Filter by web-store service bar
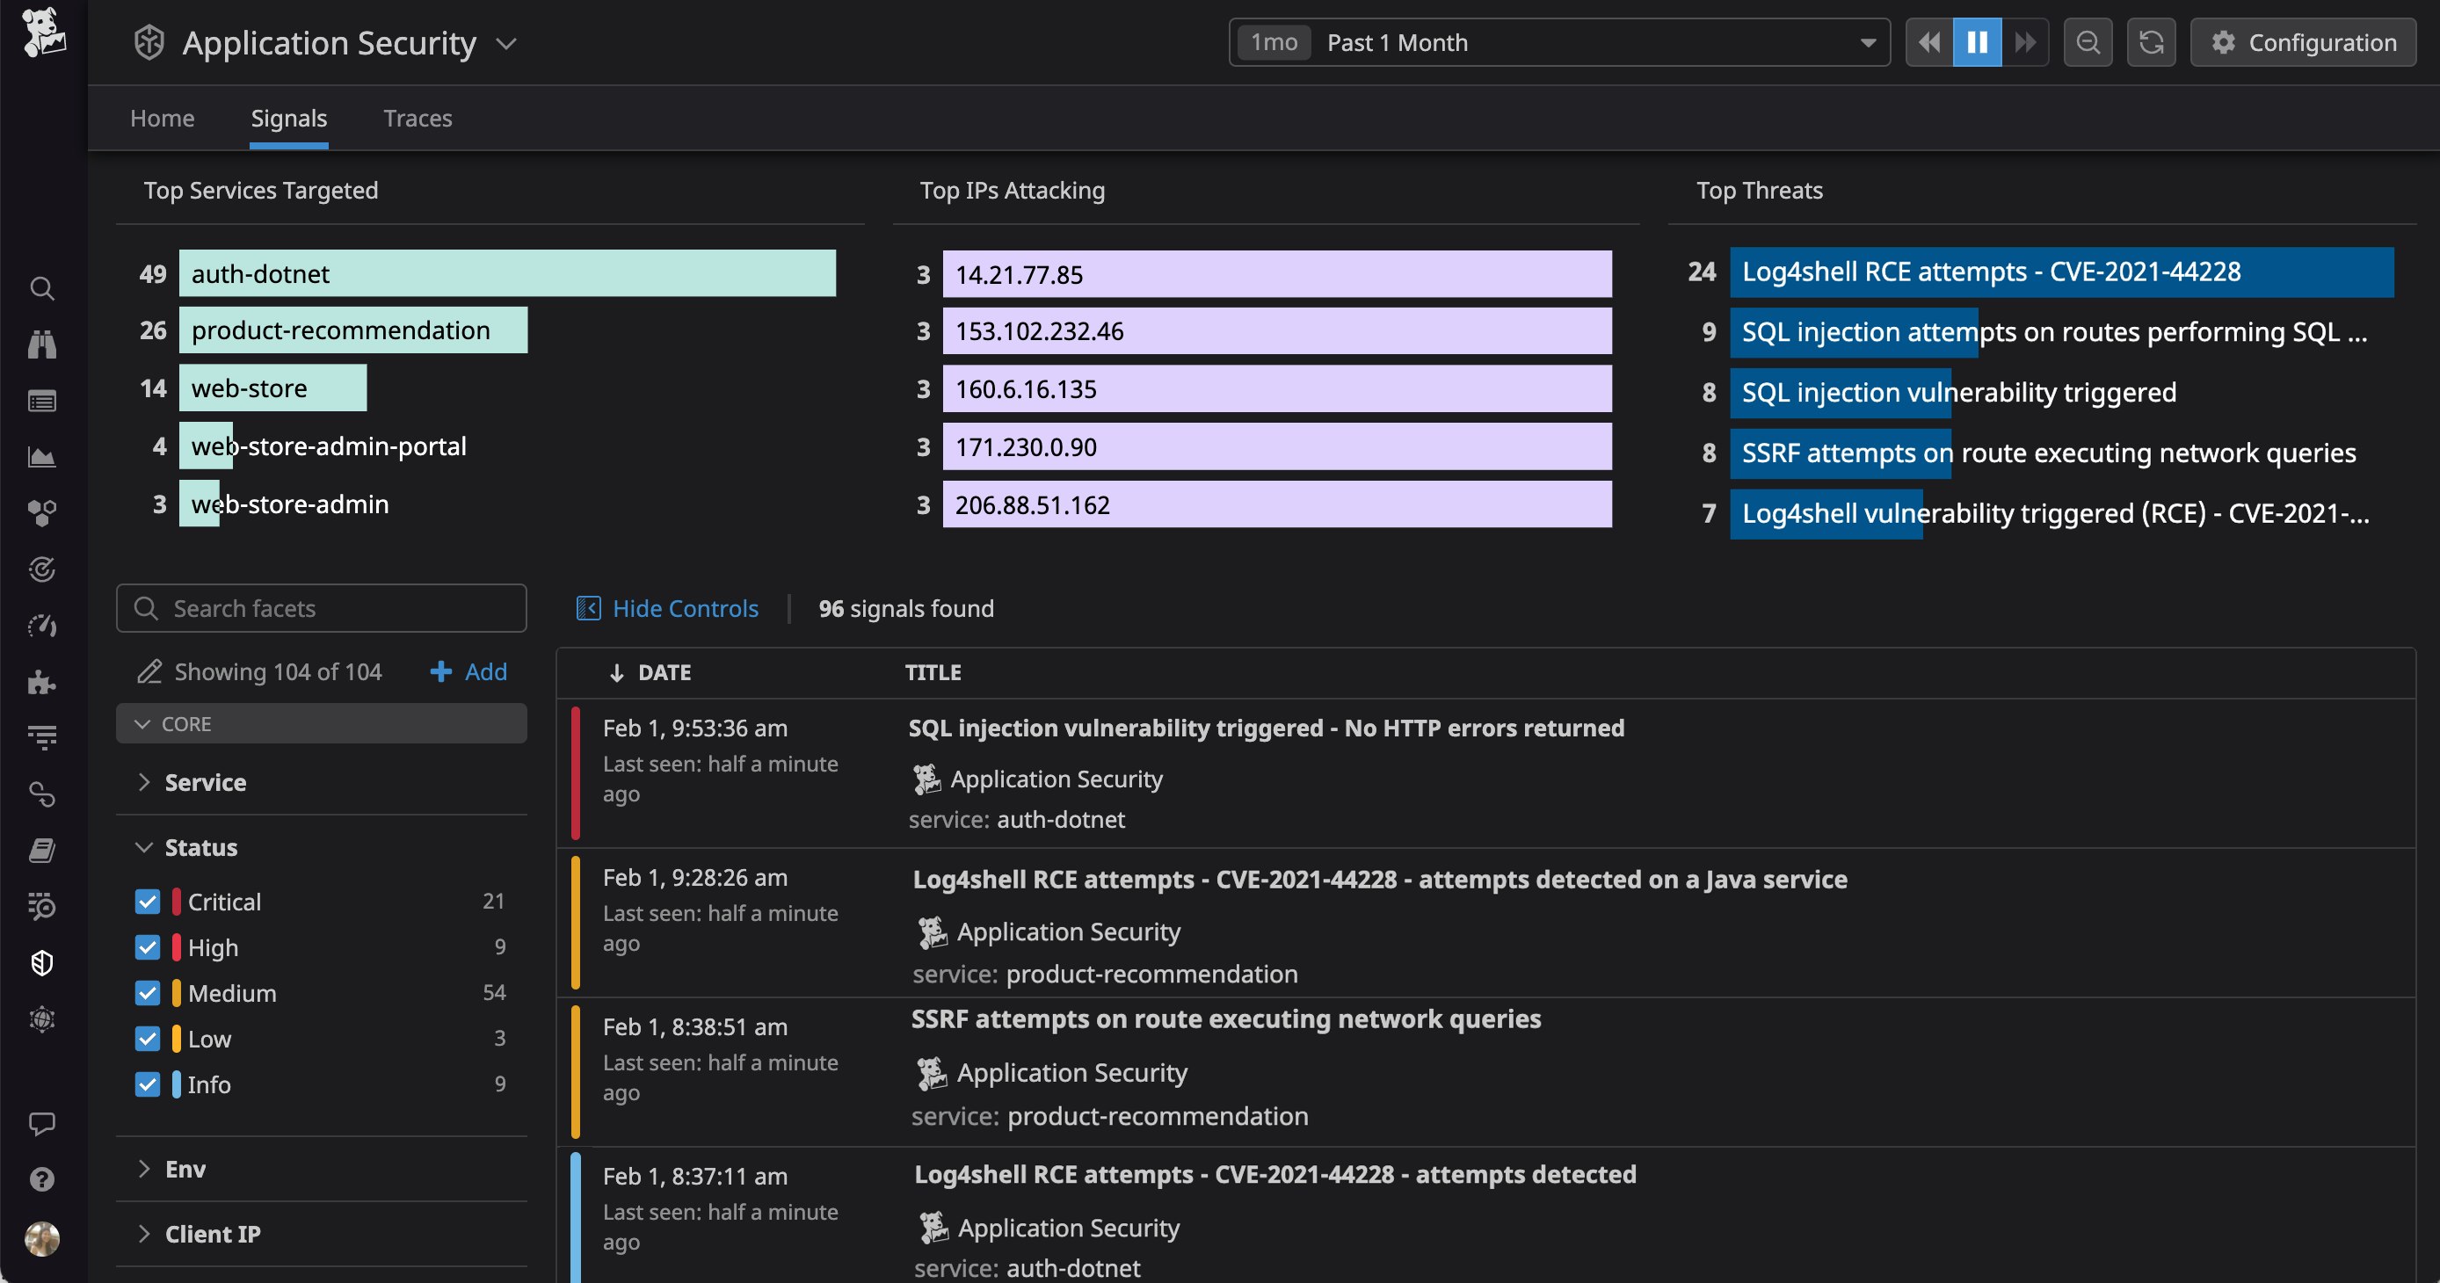This screenshot has height=1283, width=2440. (x=272, y=388)
